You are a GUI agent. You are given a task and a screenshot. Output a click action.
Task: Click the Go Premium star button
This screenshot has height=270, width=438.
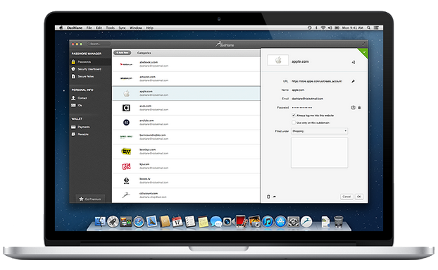click(x=90, y=199)
